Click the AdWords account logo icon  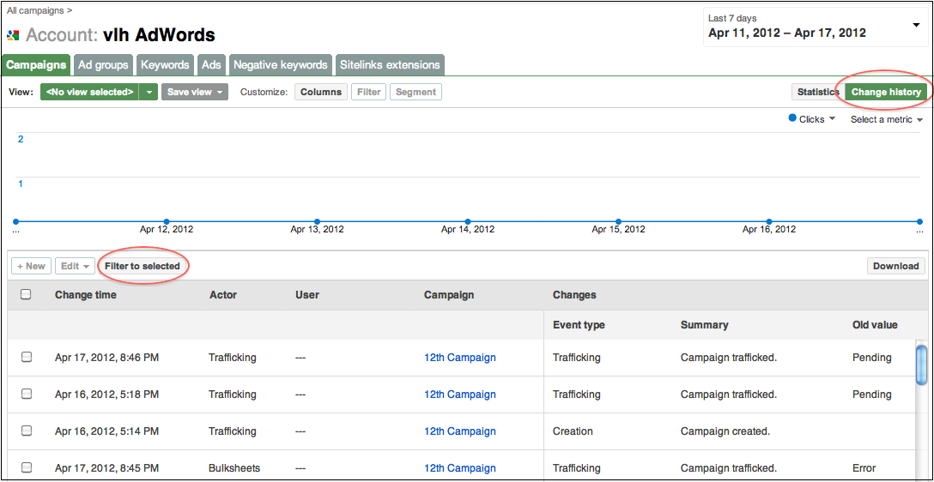tap(13, 35)
